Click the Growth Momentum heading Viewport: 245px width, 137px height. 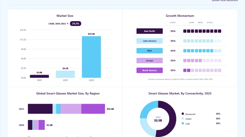tap(180, 16)
